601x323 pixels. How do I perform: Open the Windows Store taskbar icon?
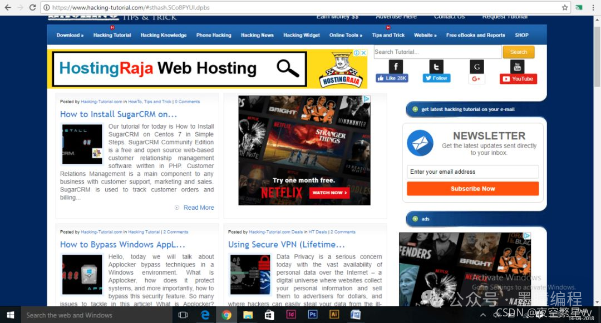269,315
